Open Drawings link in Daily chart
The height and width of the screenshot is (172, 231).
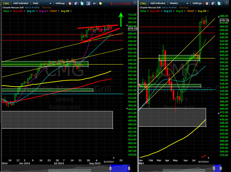[x=47, y=7]
